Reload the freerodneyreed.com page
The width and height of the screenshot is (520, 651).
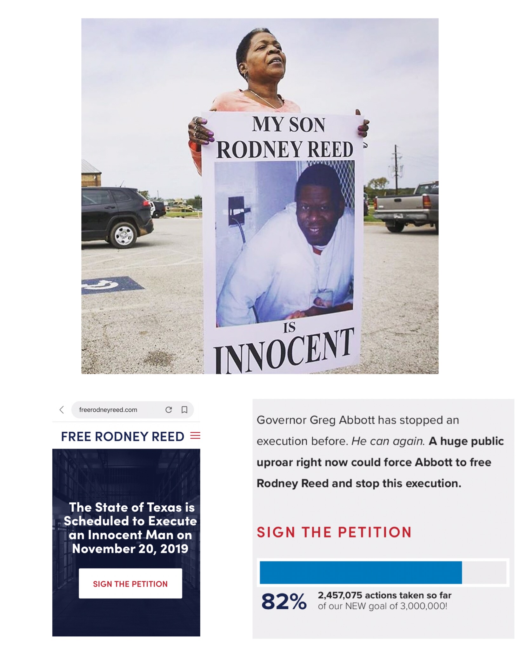pyautogui.click(x=169, y=410)
